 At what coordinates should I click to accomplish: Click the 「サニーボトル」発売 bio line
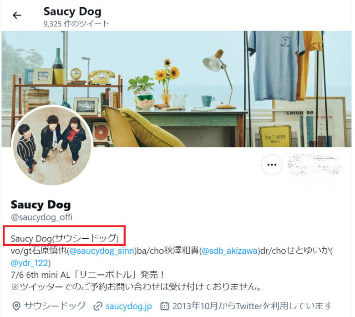87,275
